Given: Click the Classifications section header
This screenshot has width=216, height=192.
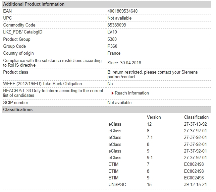Looking at the screenshot, I should [106, 110].
